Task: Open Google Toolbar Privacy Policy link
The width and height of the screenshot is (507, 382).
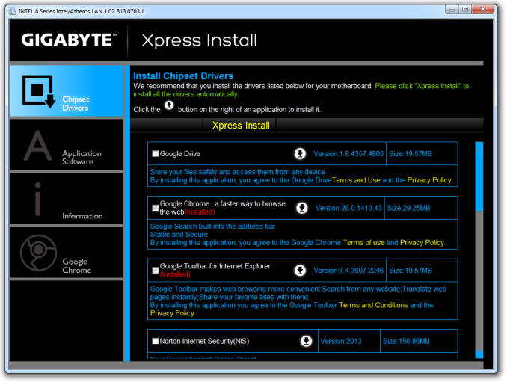Action: (172, 313)
